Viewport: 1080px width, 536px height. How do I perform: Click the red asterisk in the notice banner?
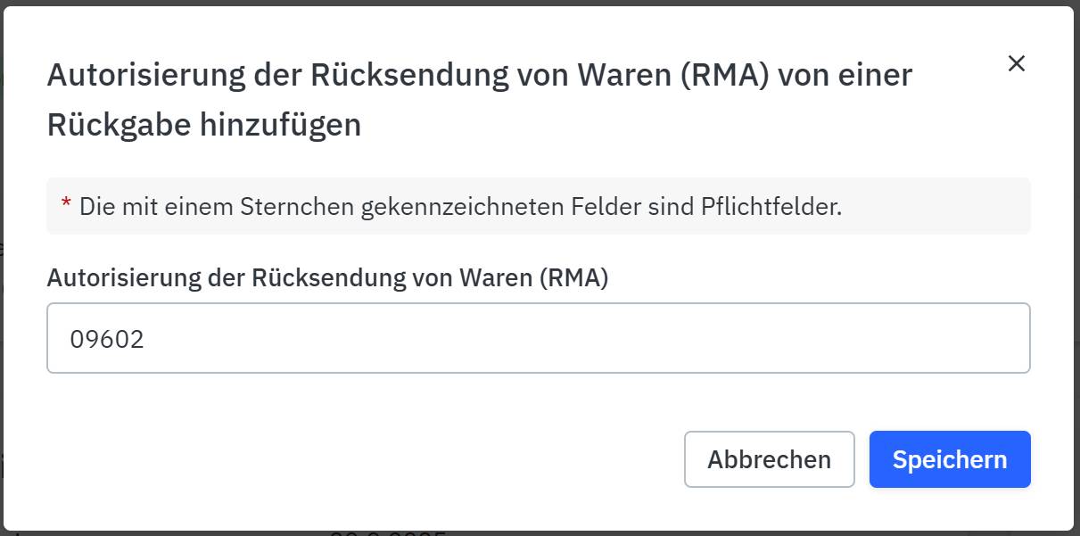click(63, 206)
